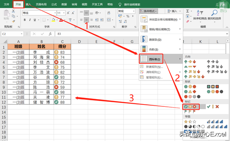Toggle Italic formatting
This screenshot has width=230, height=141.
pyautogui.click(x=30, y=20)
